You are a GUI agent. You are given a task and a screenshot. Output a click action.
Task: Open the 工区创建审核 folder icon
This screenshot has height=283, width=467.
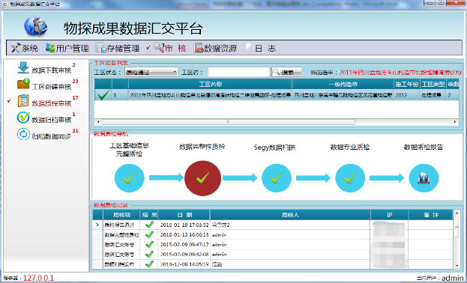(x=23, y=83)
